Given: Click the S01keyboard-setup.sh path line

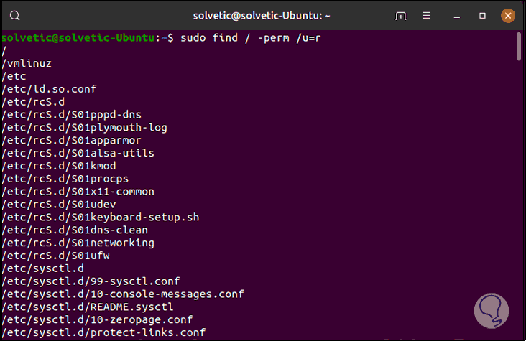Looking at the screenshot, I should tap(101, 217).
